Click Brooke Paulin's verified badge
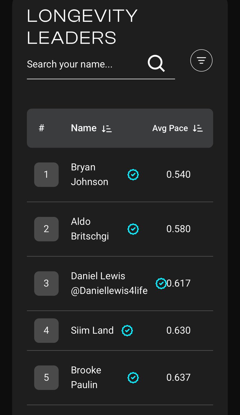The image size is (240, 415). click(x=133, y=378)
